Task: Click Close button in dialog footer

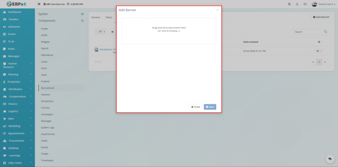Action: tap(196, 107)
